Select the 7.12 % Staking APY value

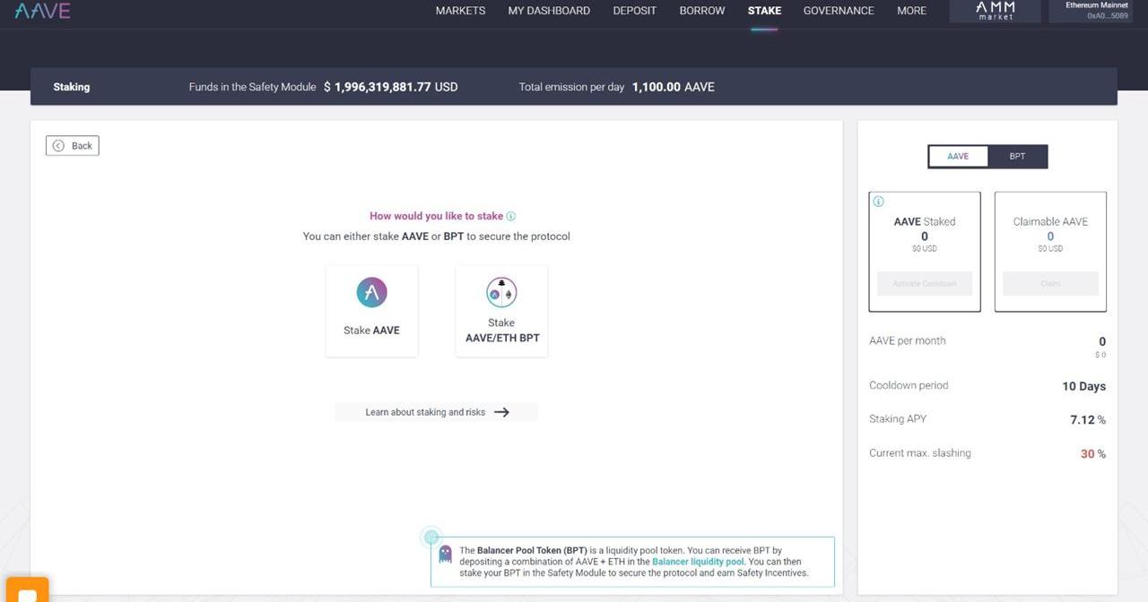click(1088, 419)
